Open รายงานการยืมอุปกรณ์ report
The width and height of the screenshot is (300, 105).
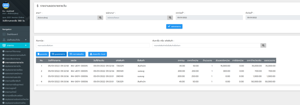click(14, 84)
